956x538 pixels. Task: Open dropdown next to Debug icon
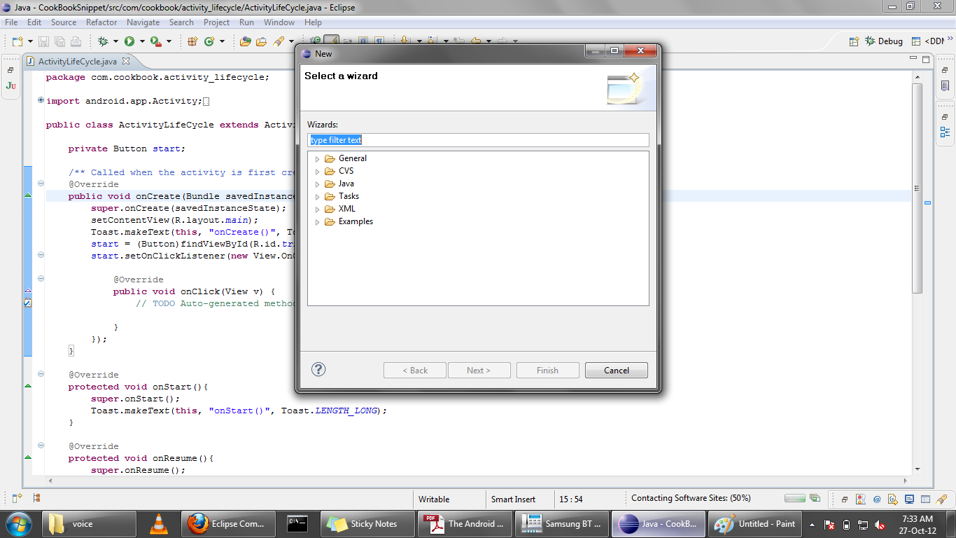(115, 42)
